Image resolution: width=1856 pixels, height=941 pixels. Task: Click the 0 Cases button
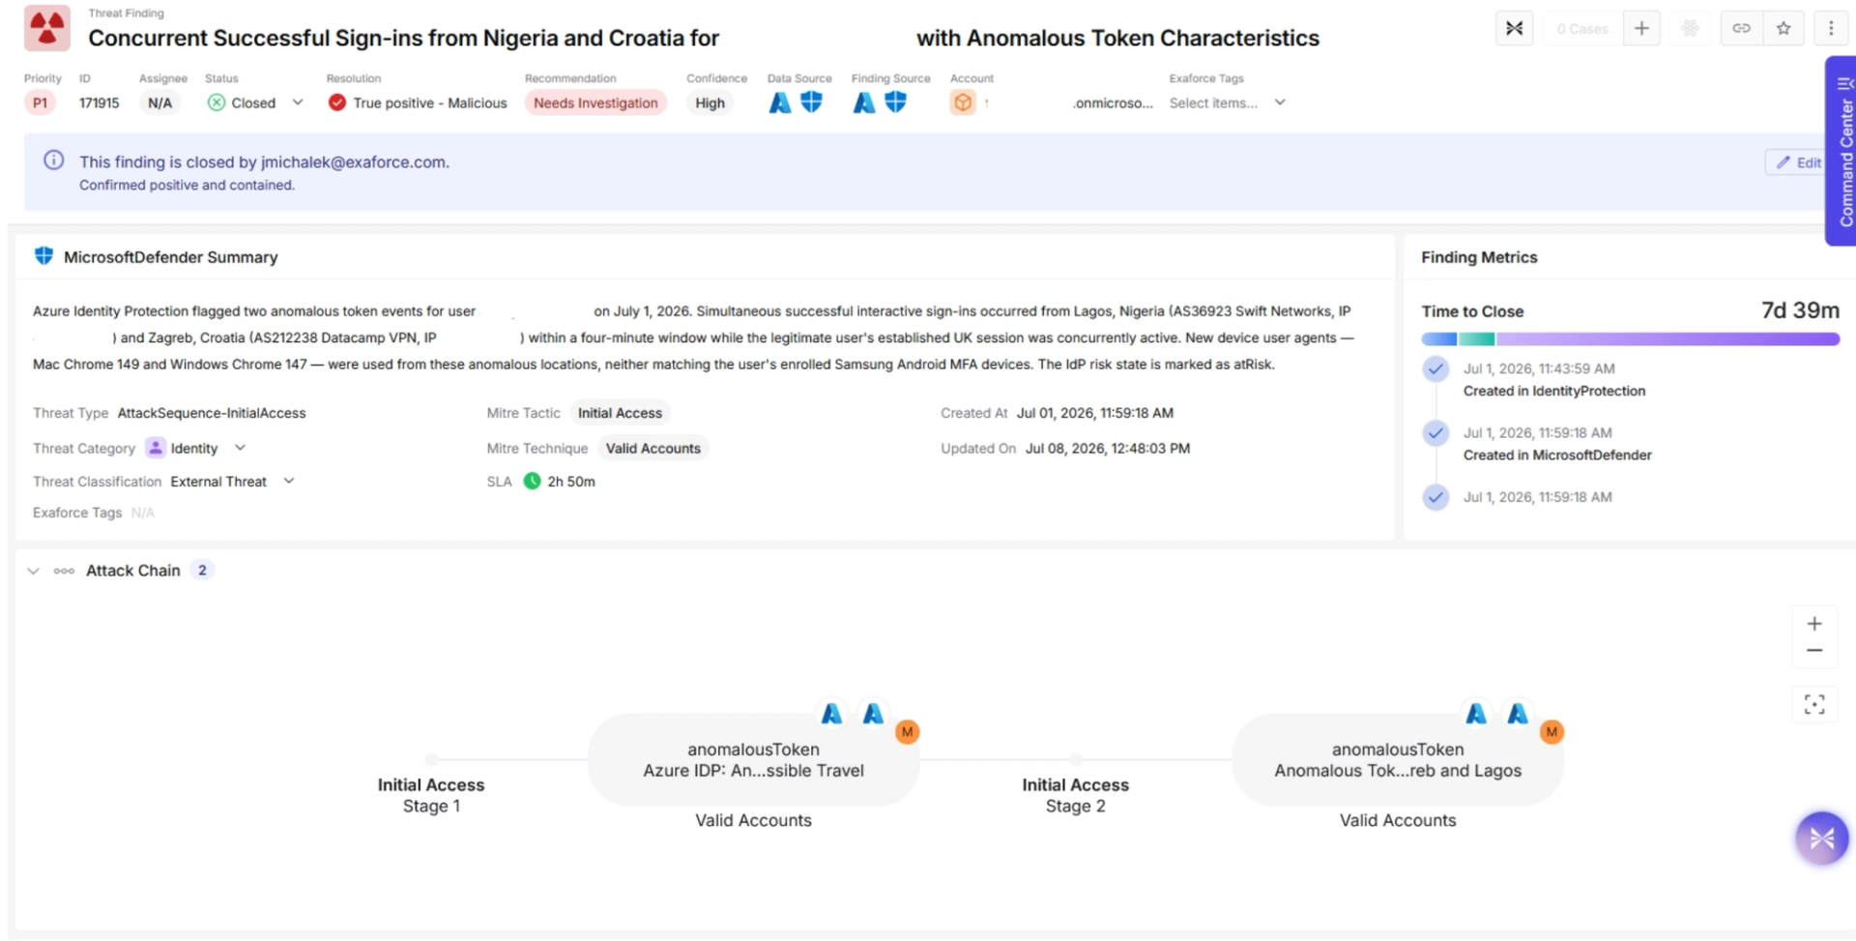(x=1581, y=28)
